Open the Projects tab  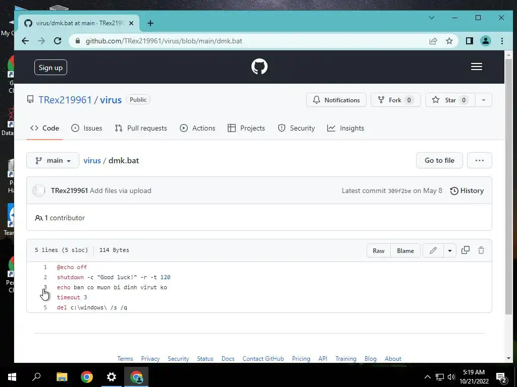tap(246, 128)
